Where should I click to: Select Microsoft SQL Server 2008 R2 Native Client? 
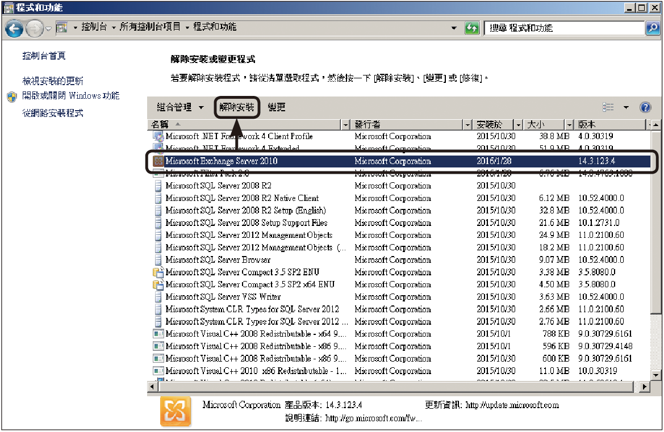click(242, 198)
